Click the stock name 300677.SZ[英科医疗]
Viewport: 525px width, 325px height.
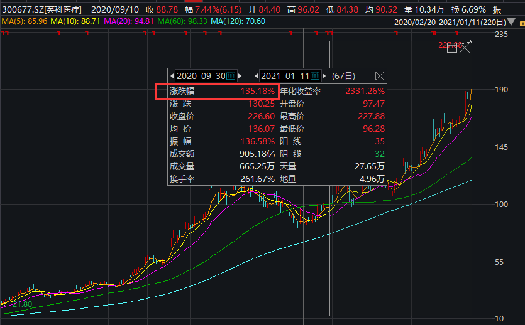click(x=42, y=9)
